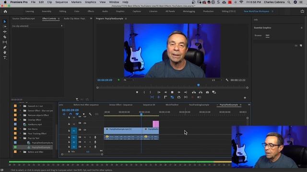Switch to Sequence 04 timeline tab
The image size is (307, 172).
point(149,105)
